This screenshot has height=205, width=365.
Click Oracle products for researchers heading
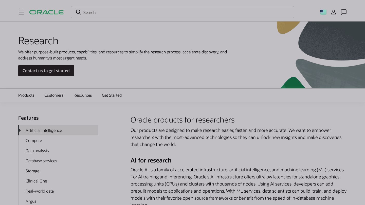[182, 120]
